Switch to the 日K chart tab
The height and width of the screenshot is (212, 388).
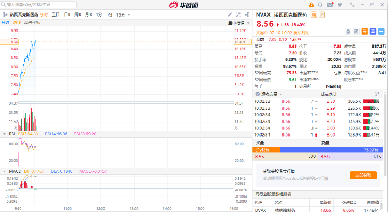(x=67, y=14)
